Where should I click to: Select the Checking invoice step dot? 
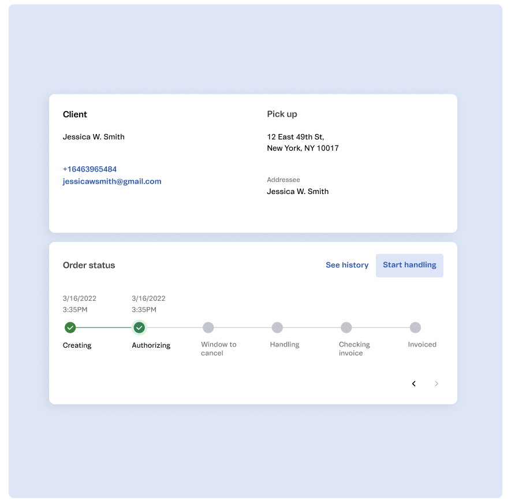tap(346, 327)
